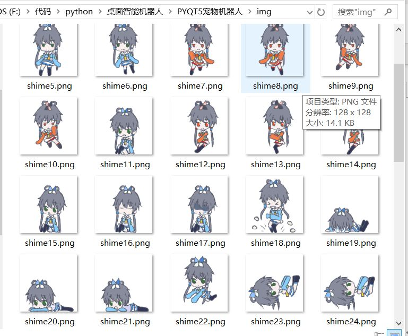Viewport: 408px width, 336px height.
Task: Click the shime10.png file name
Action: pos(50,165)
